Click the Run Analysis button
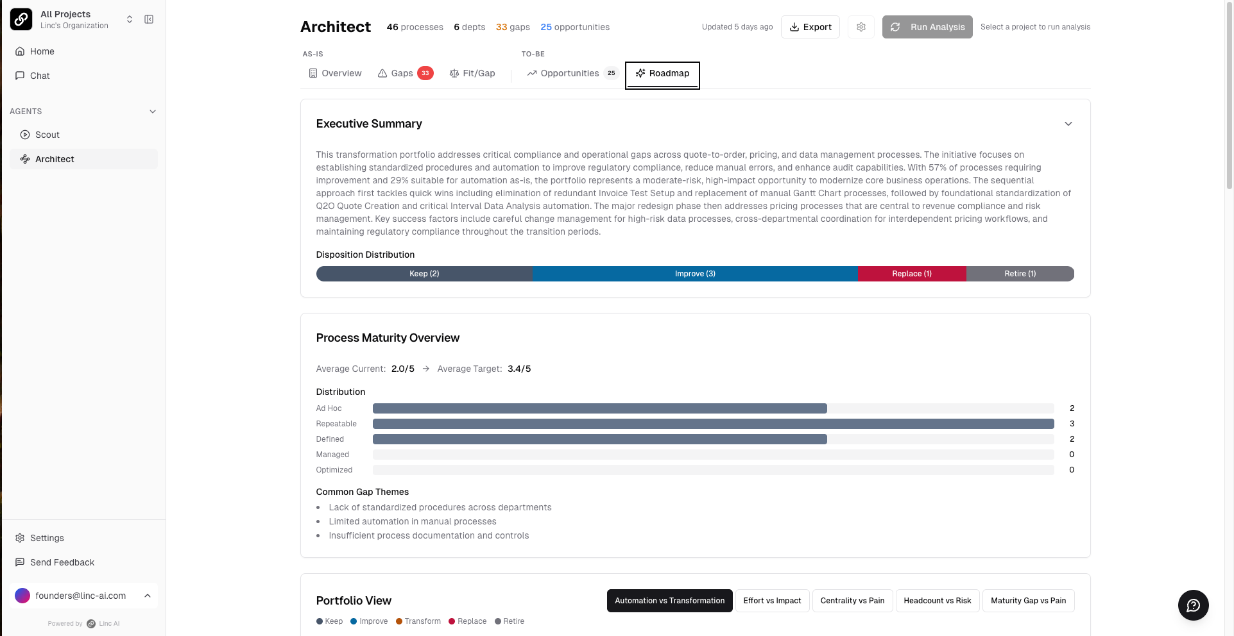The image size is (1234, 636). (927, 27)
